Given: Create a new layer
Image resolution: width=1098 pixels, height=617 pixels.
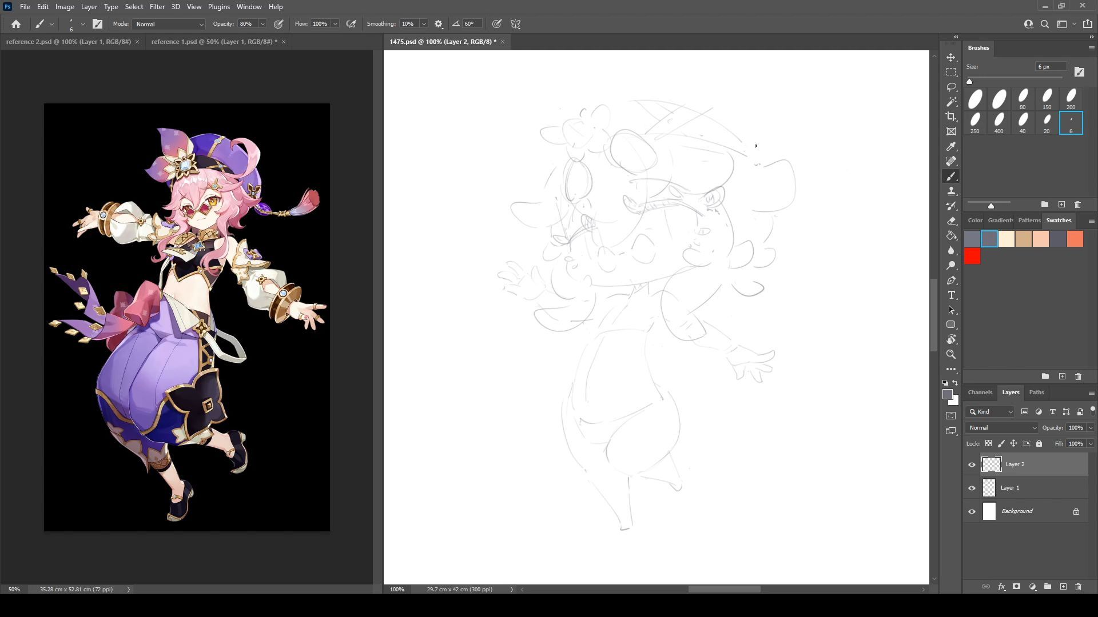Looking at the screenshot, I should (x=1063, y=587).
